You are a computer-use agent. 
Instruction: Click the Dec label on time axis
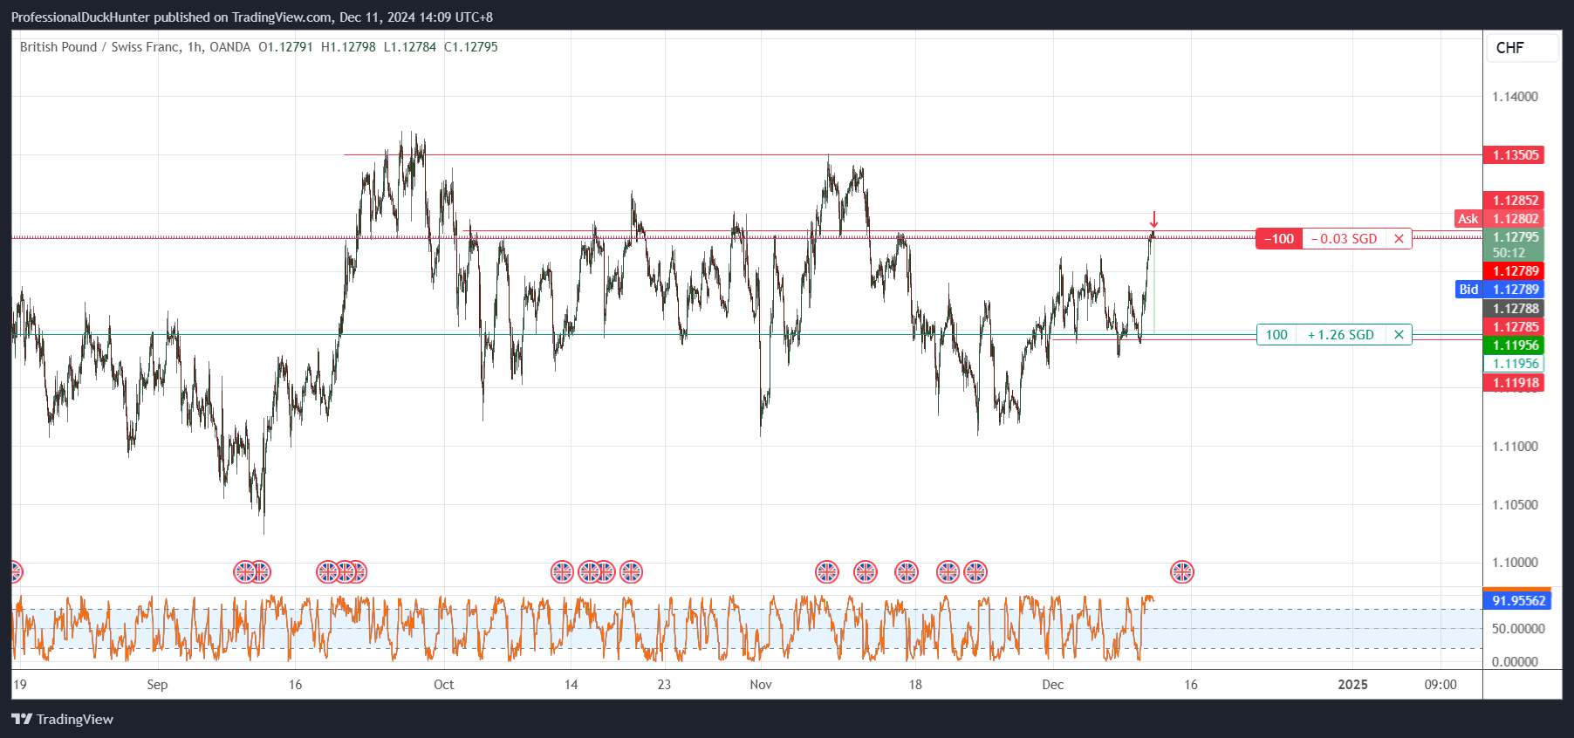(x=1053, y=685)
